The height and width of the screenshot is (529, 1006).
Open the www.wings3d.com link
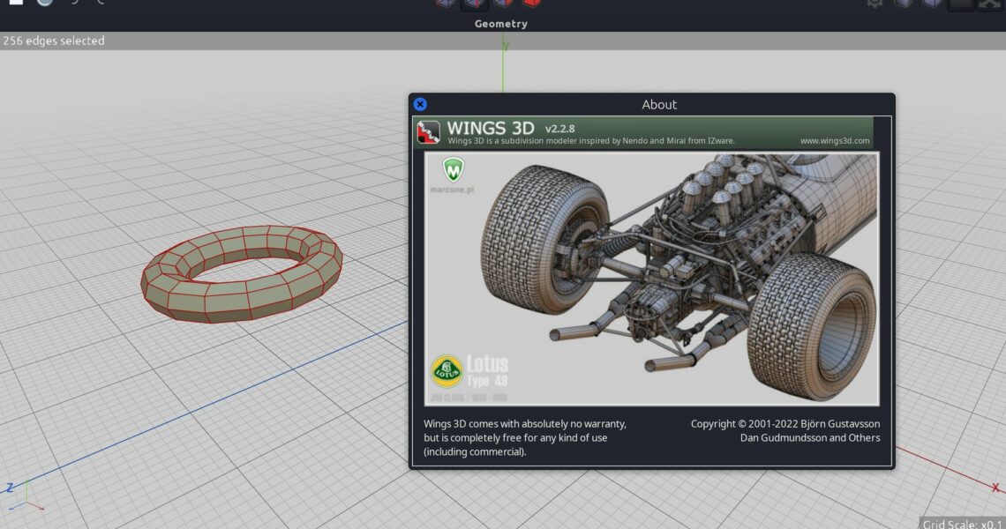834,140
